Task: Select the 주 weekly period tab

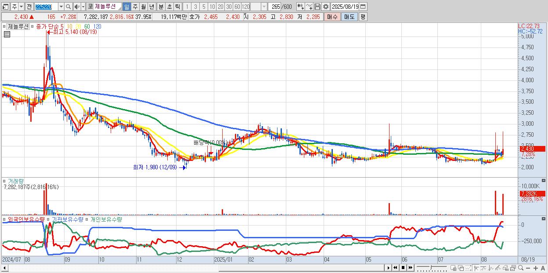Action: point(135,7)
